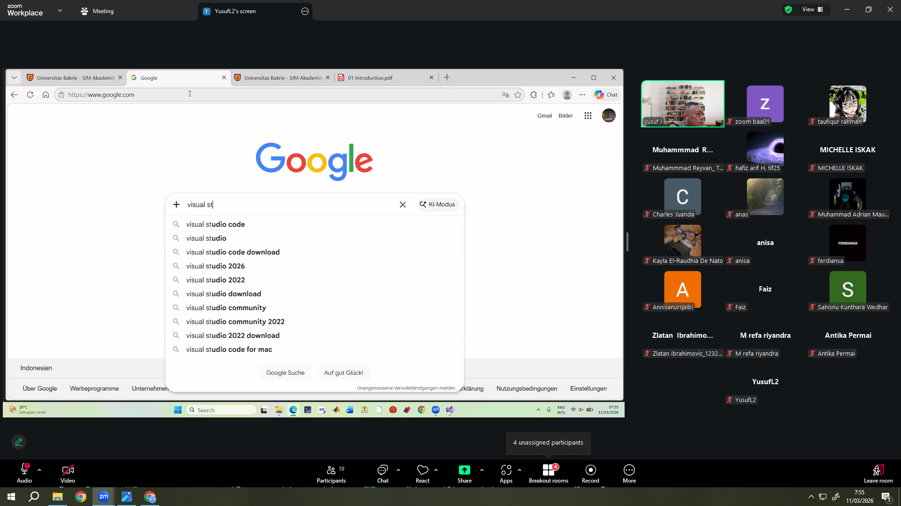Screen dimensions: 901x506
Task: Toggle the Video camera on
Action: point(68,473)
